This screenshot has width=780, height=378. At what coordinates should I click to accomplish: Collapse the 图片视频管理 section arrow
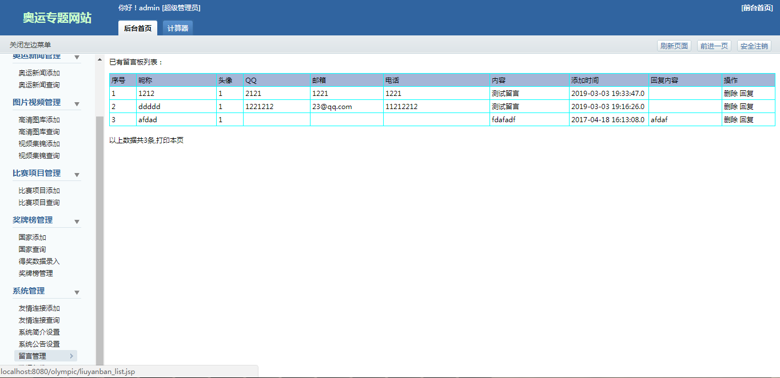(77, 104)
